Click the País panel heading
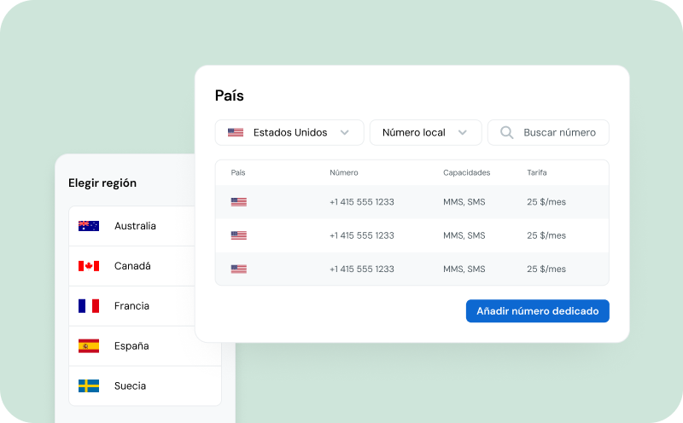This screenshot has width=683, height=423. point(229,96)
